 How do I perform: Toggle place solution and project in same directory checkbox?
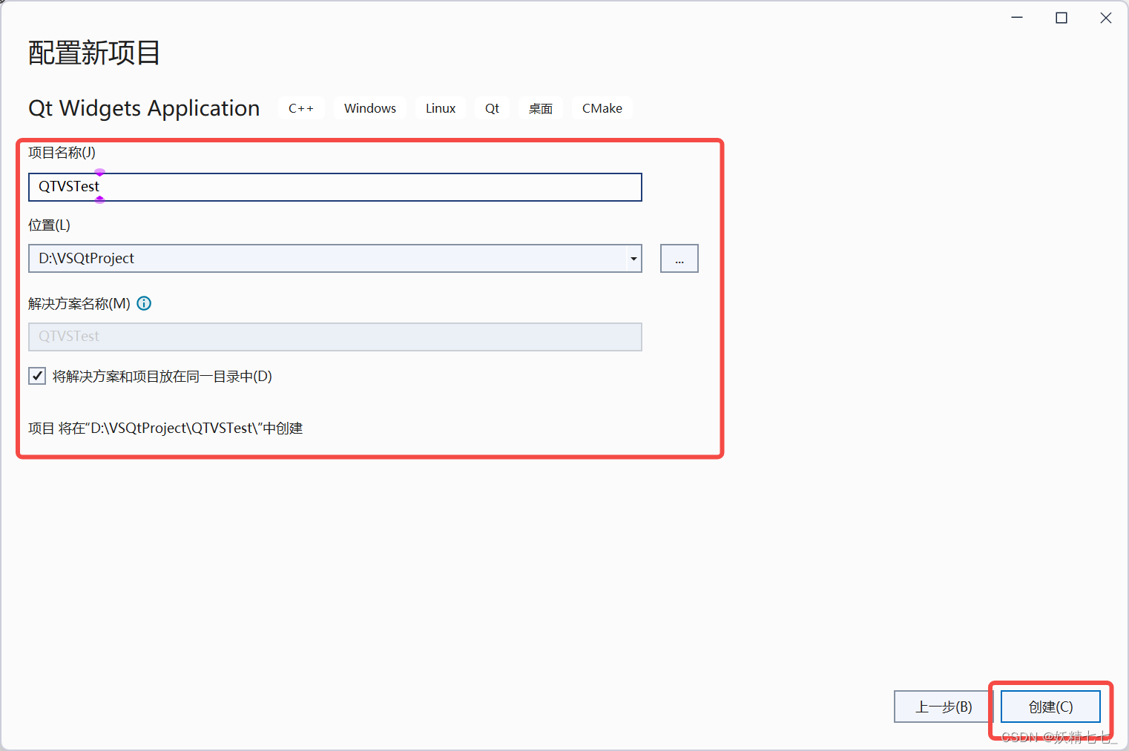(x=37, y=376)
